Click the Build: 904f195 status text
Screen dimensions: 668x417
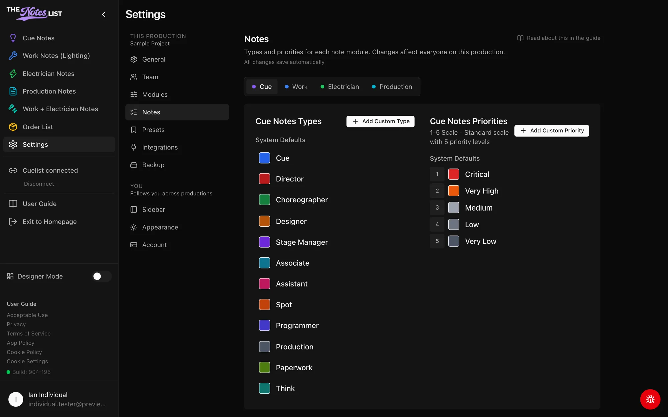click(31, 372)
